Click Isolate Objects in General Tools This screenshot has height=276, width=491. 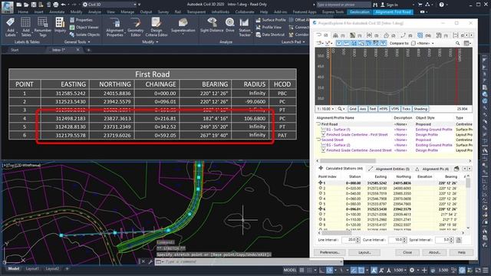(84, 34)
